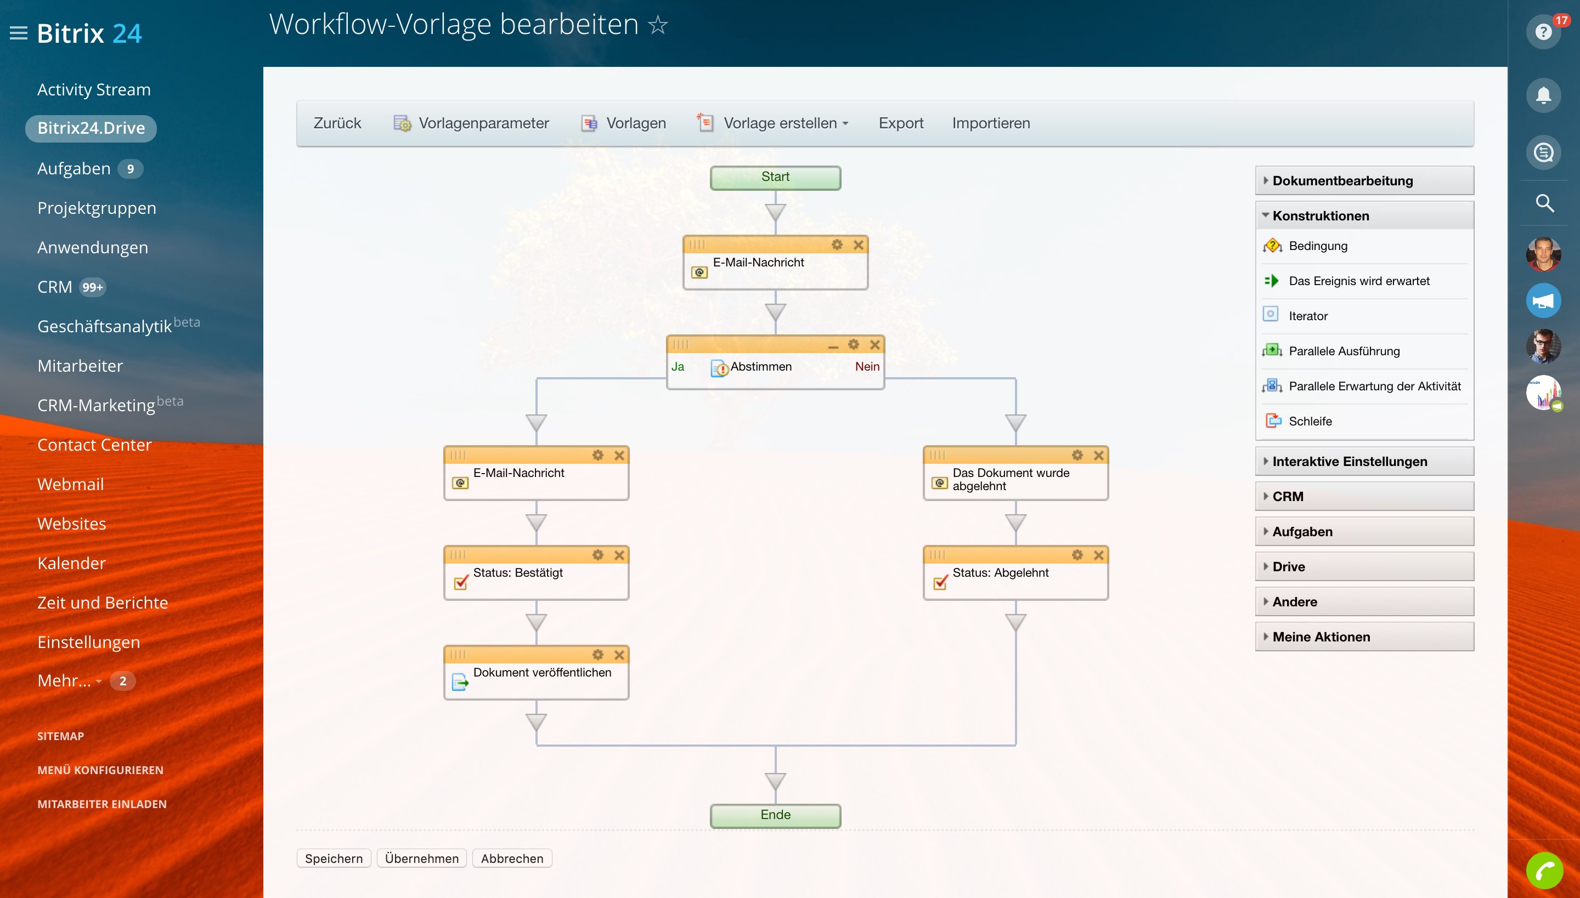The image size is (1580, 898).
Task: Delete the 'Status: Bestätigt' block
Action: (619, 555)
